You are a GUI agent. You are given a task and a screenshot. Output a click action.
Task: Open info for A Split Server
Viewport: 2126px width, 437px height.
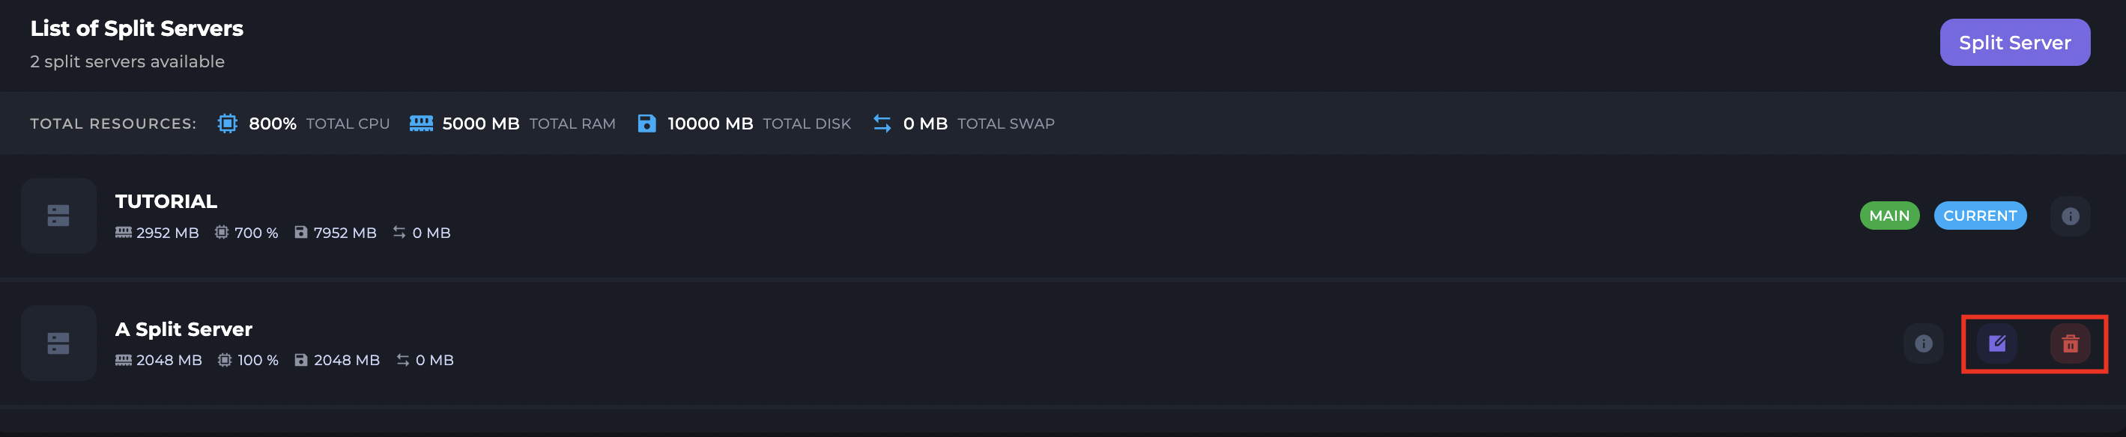coord(1923,343)
